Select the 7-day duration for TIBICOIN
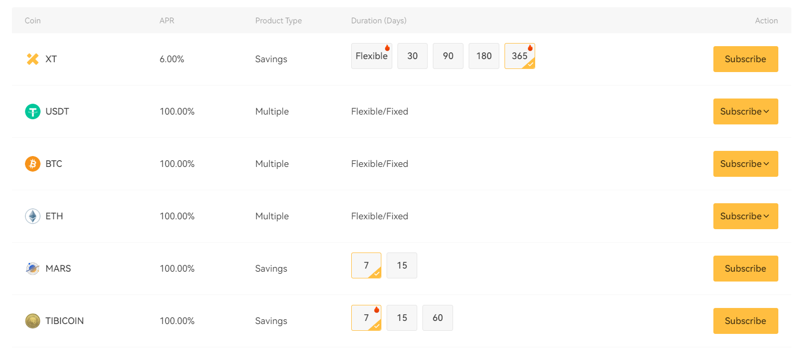 [x=366, y=318]
